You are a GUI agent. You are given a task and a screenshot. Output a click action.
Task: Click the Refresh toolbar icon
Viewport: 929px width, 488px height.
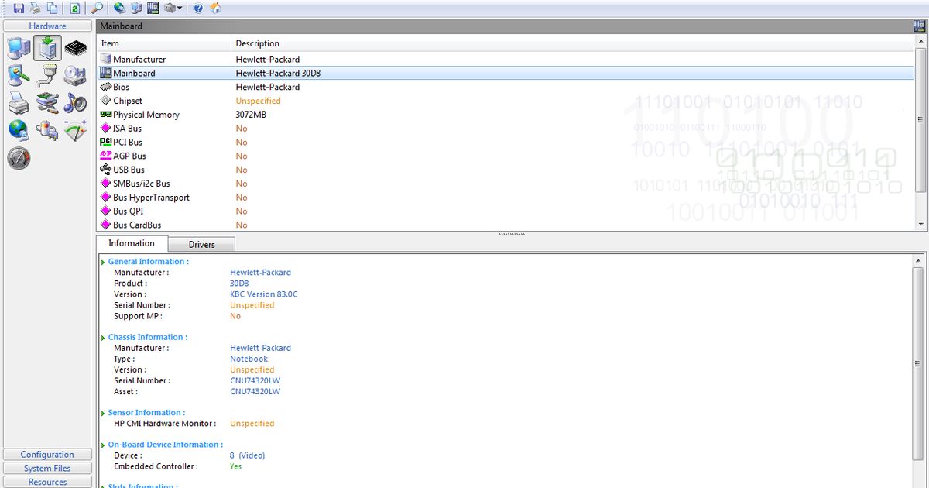pos(75,8)
